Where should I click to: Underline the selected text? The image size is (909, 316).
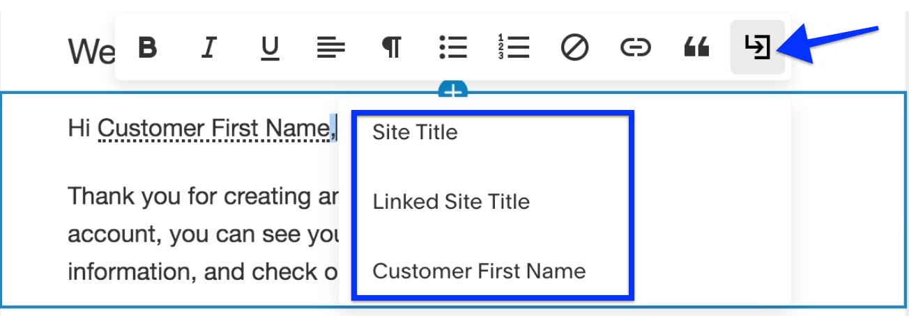(270, 48)
